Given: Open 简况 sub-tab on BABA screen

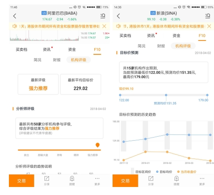Looking at the screenshot, I should (x=37, y=60).
